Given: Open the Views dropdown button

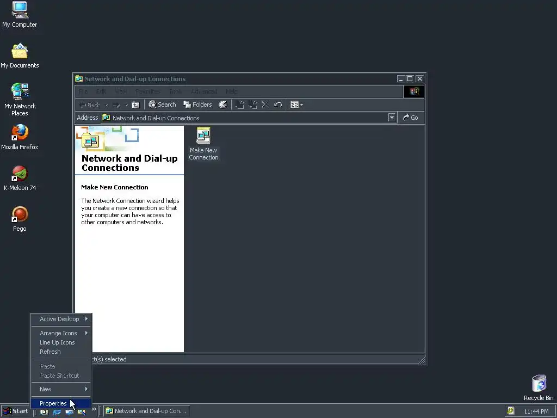Looking at the screenshot, I should click(x=296, y=104).
